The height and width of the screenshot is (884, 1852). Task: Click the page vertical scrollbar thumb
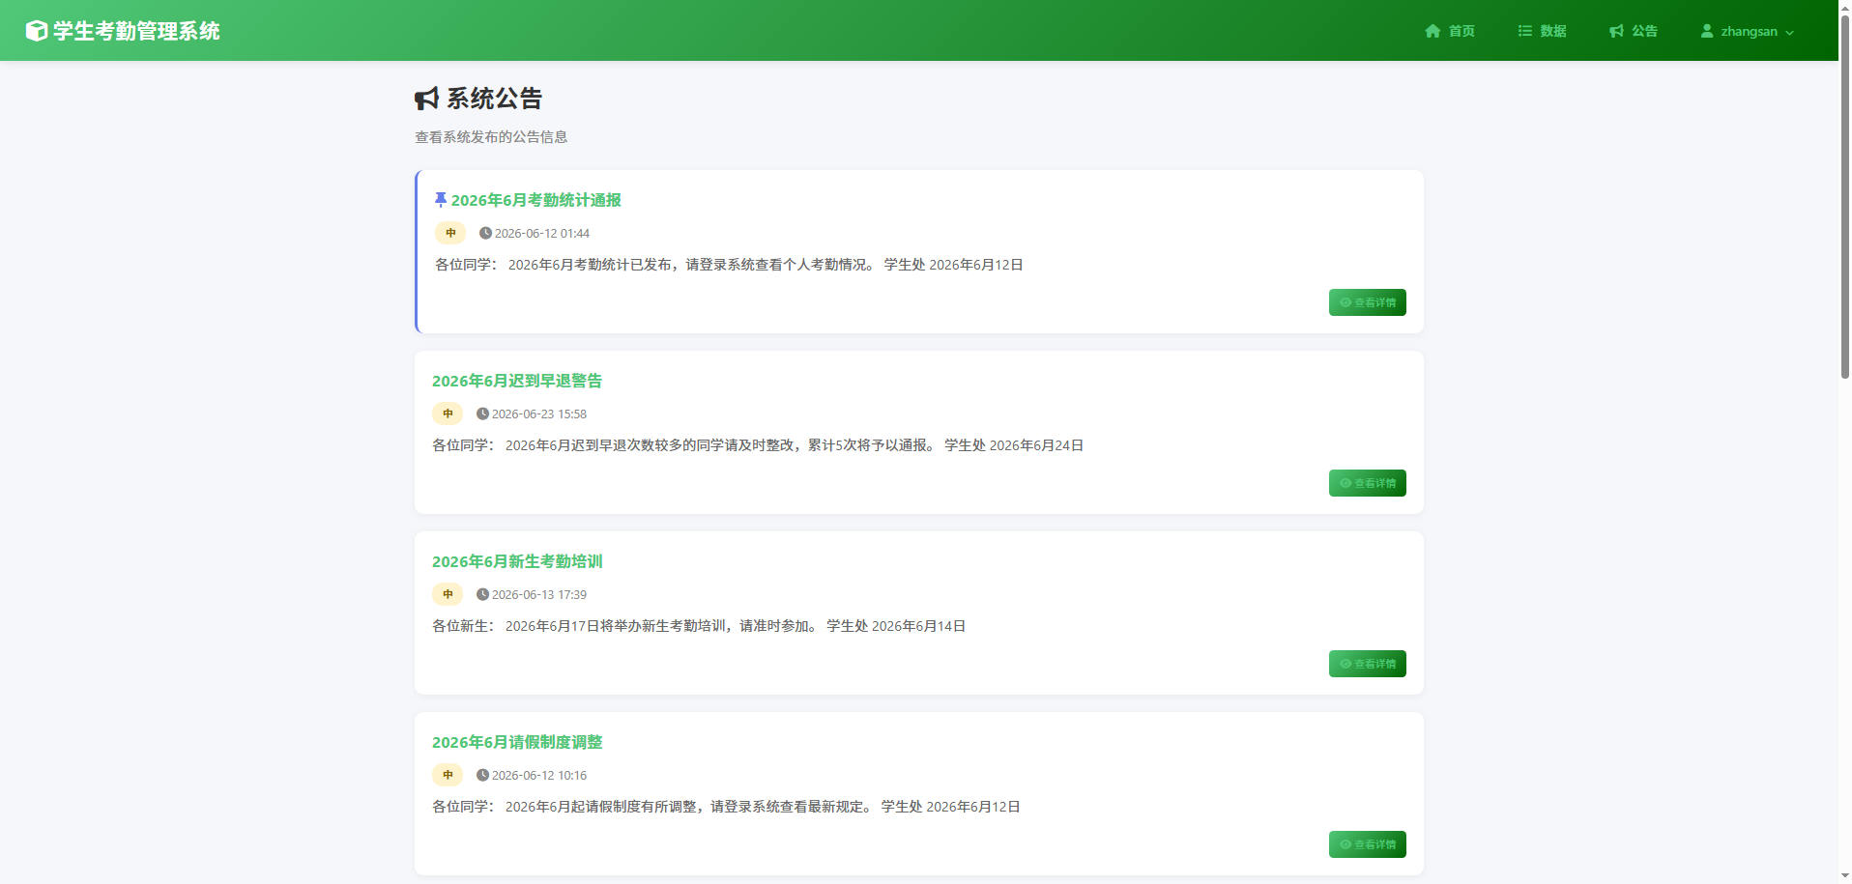tap(1844, 198)
